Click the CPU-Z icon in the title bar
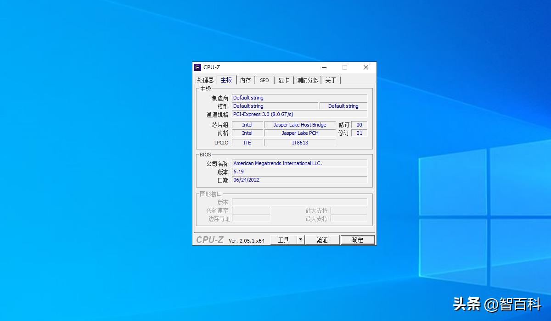 [197, 67]
